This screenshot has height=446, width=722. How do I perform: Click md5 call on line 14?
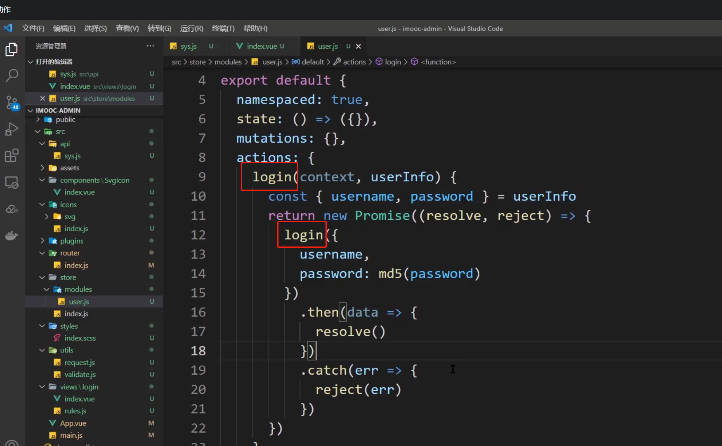coord(390,274)
